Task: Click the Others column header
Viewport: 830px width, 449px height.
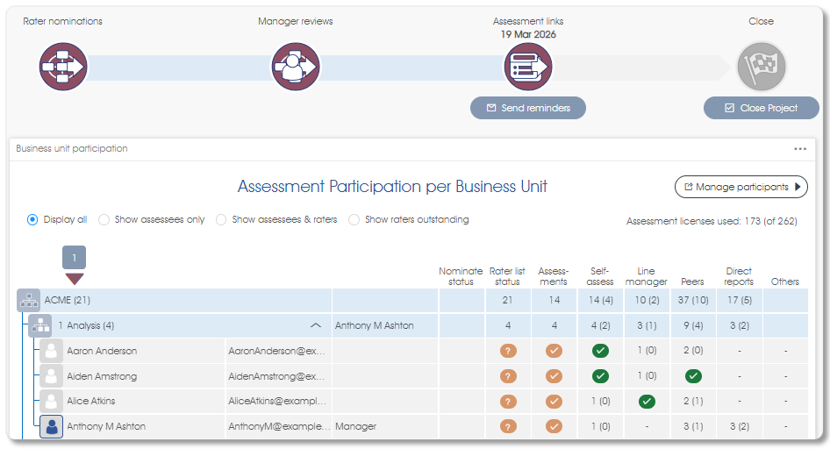Action: (x=785, y=282)
